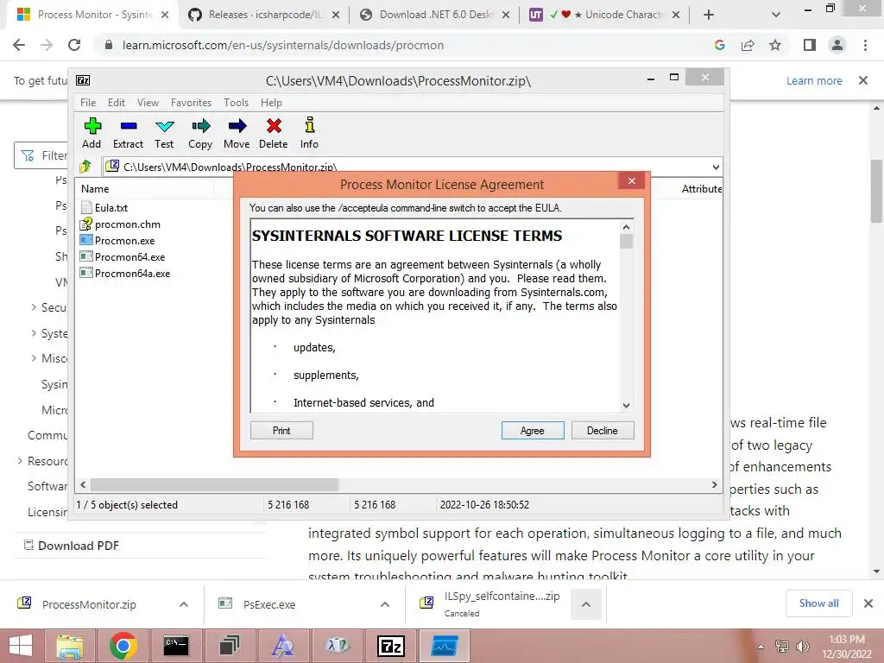
Task: Click the Google icon in address bar
Action: [719, 45]
